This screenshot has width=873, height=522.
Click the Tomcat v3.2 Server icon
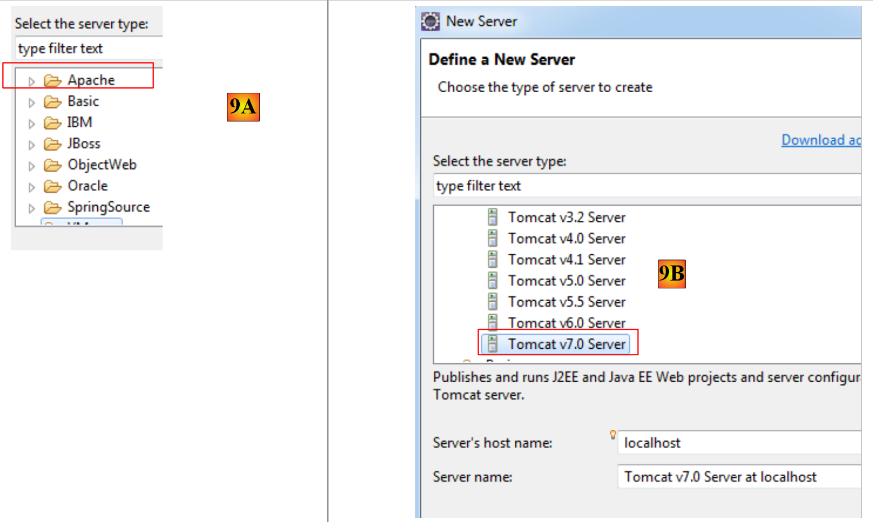(x=492, y=217)
